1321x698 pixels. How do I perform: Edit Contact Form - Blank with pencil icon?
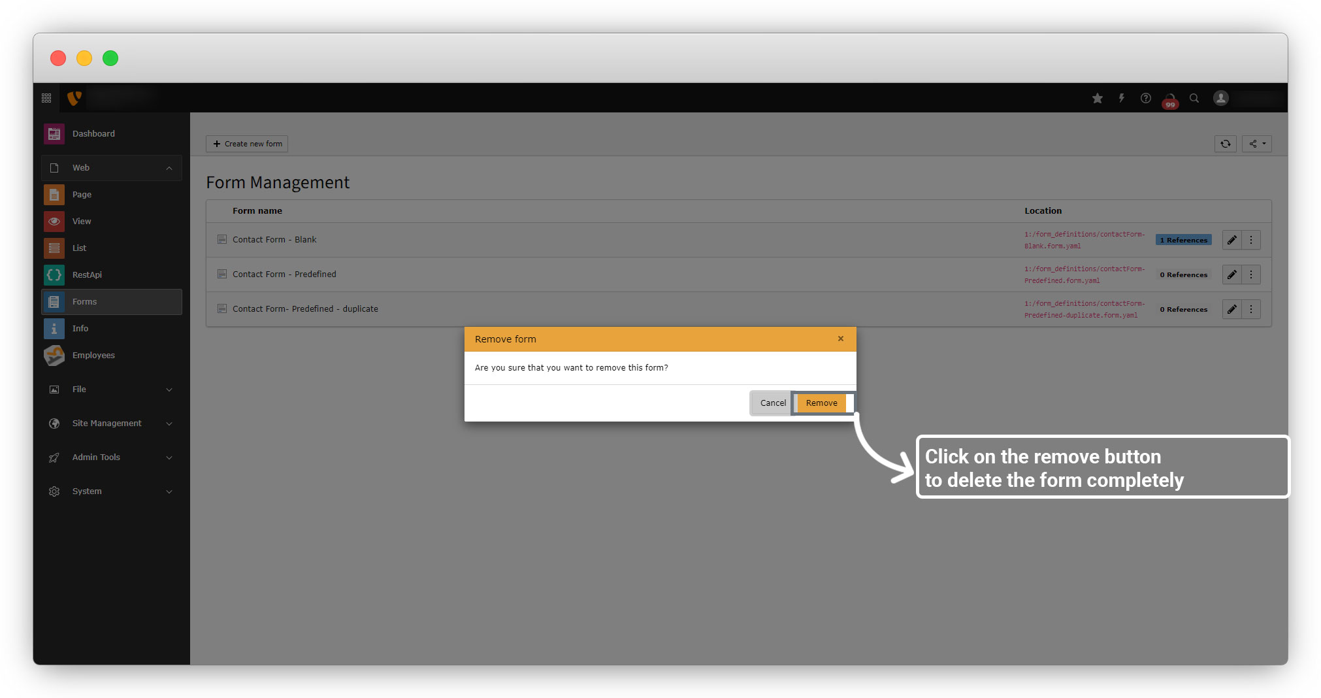pos(1231,240)
